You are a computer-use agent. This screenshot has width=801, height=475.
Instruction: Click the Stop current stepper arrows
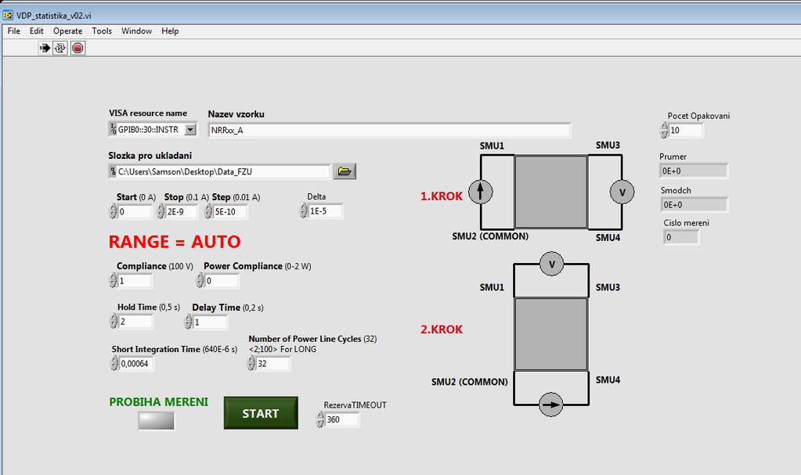point(161,211)
